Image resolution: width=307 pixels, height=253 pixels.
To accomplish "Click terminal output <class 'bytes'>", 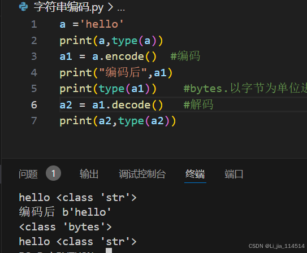I will pyautogui.click(x=66, y=227).
